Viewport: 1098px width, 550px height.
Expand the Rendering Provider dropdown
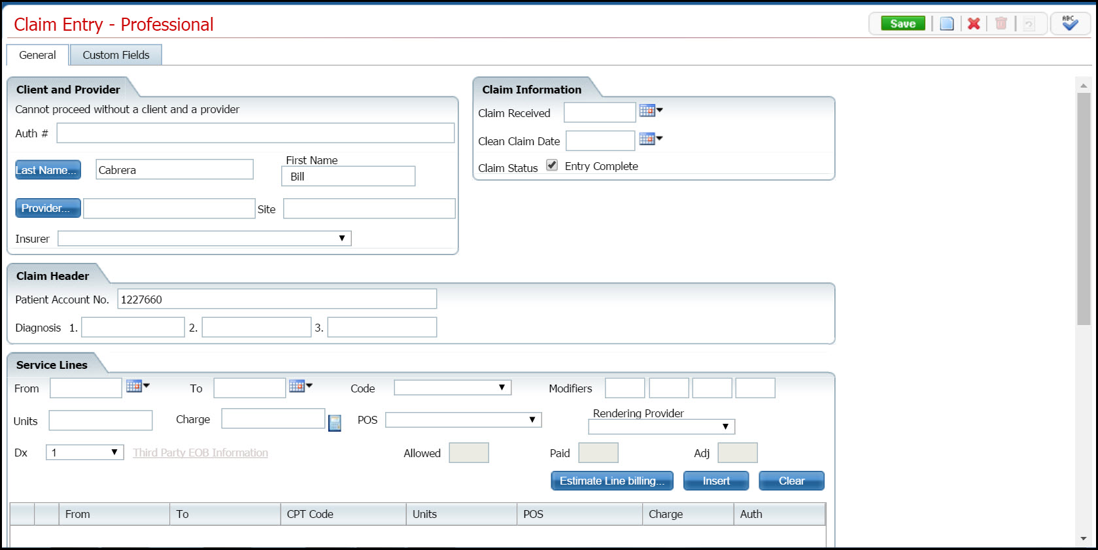click(x=725, y=426)
